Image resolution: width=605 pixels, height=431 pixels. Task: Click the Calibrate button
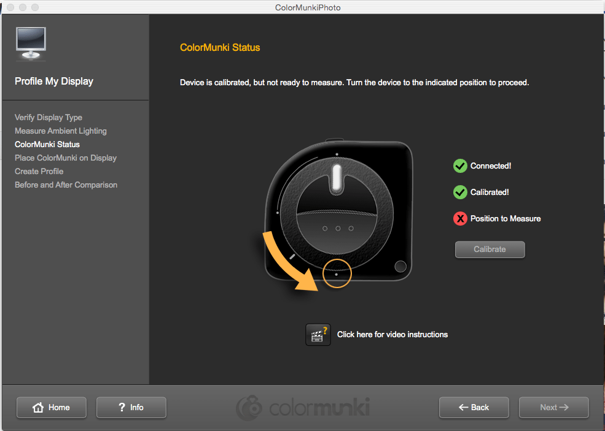[x=490, y=249]
